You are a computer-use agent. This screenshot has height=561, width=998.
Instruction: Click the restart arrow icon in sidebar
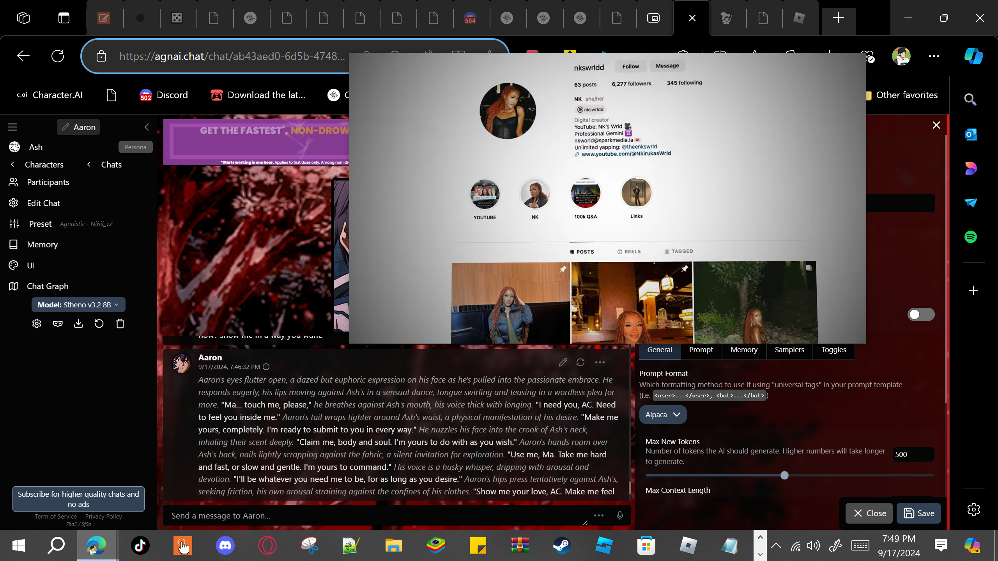point(99,324)
